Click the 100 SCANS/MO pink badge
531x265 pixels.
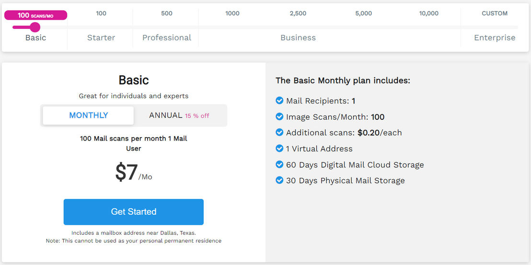pos(35,15)
